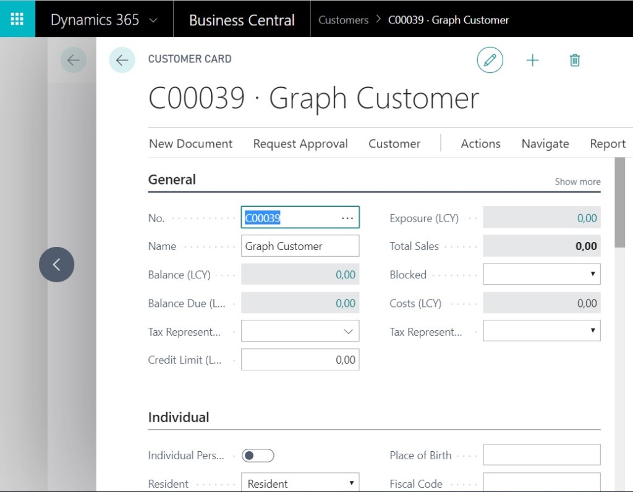Screen dimensions: 633x492
Task: Open Balance (LCY) value 0,00
Action: click(346, 275)
